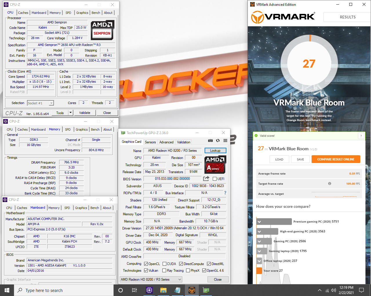
Task: Click the Average vs. target graph
Action: pos(336,194)
